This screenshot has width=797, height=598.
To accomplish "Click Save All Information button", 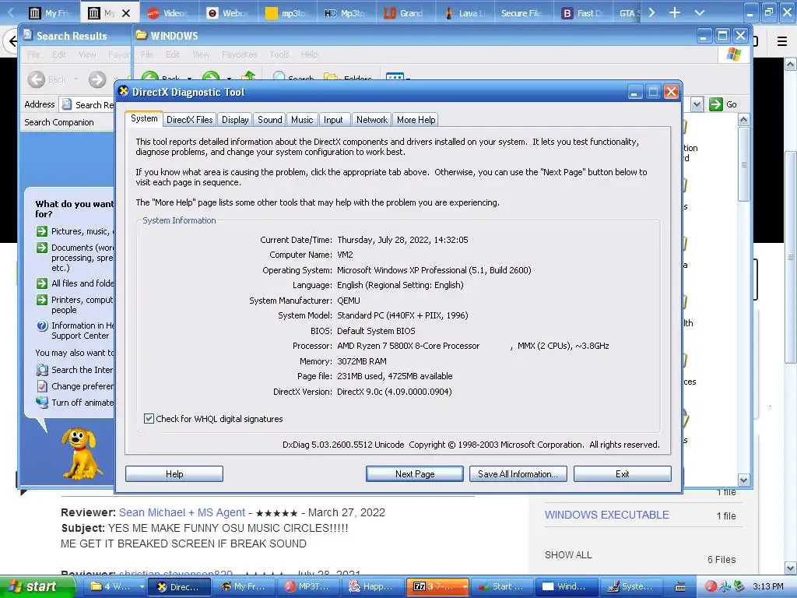I will tap(518, 474).
